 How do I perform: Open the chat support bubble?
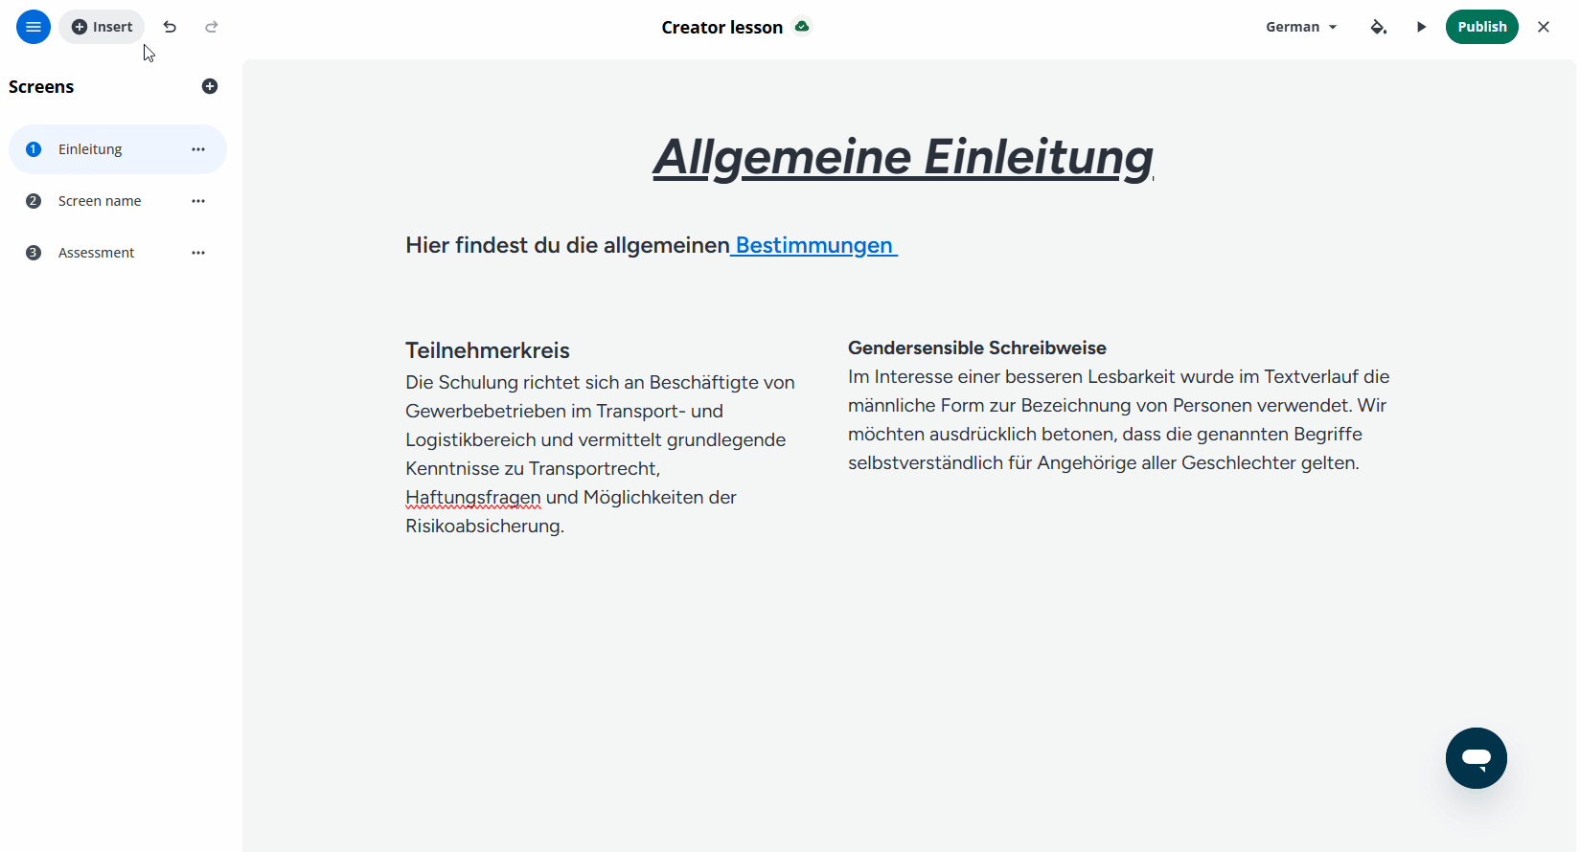click(x=1477, y=758)
